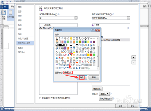Pick the green checkmark symbol
The width and height of the screenshot is (151, 111).
(x=59, y=52)
